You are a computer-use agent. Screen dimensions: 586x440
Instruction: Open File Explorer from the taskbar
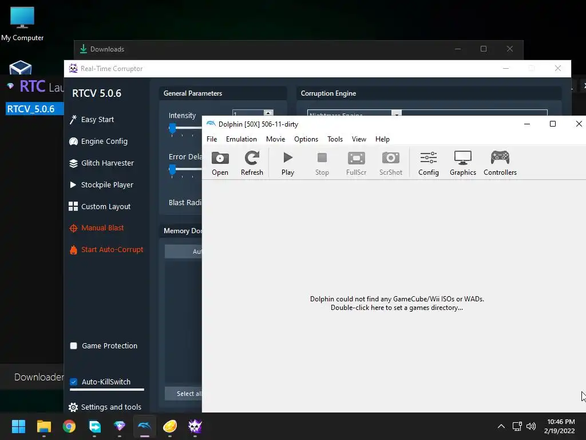pyautogui.click(x=43, y=426)
